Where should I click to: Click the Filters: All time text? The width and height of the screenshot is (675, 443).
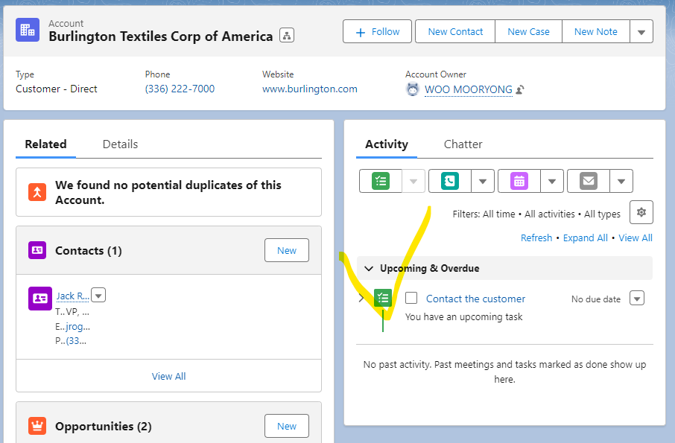tap(484, 214)
